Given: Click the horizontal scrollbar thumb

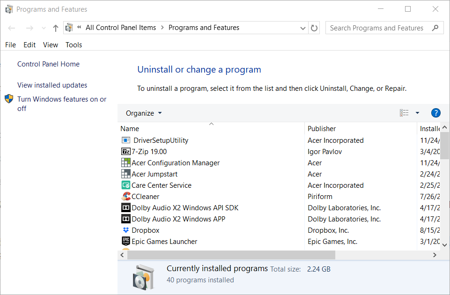Looking at the screenshot, I should tap(231, 255).
